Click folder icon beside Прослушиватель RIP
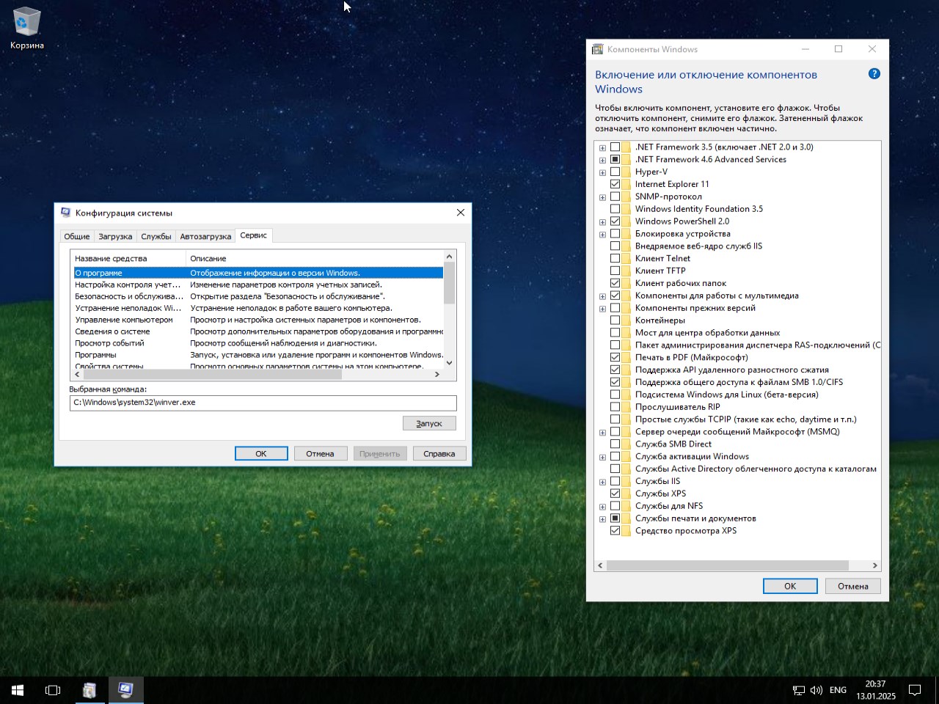Screen dimensions: 939x704 (x=626, y=406)
